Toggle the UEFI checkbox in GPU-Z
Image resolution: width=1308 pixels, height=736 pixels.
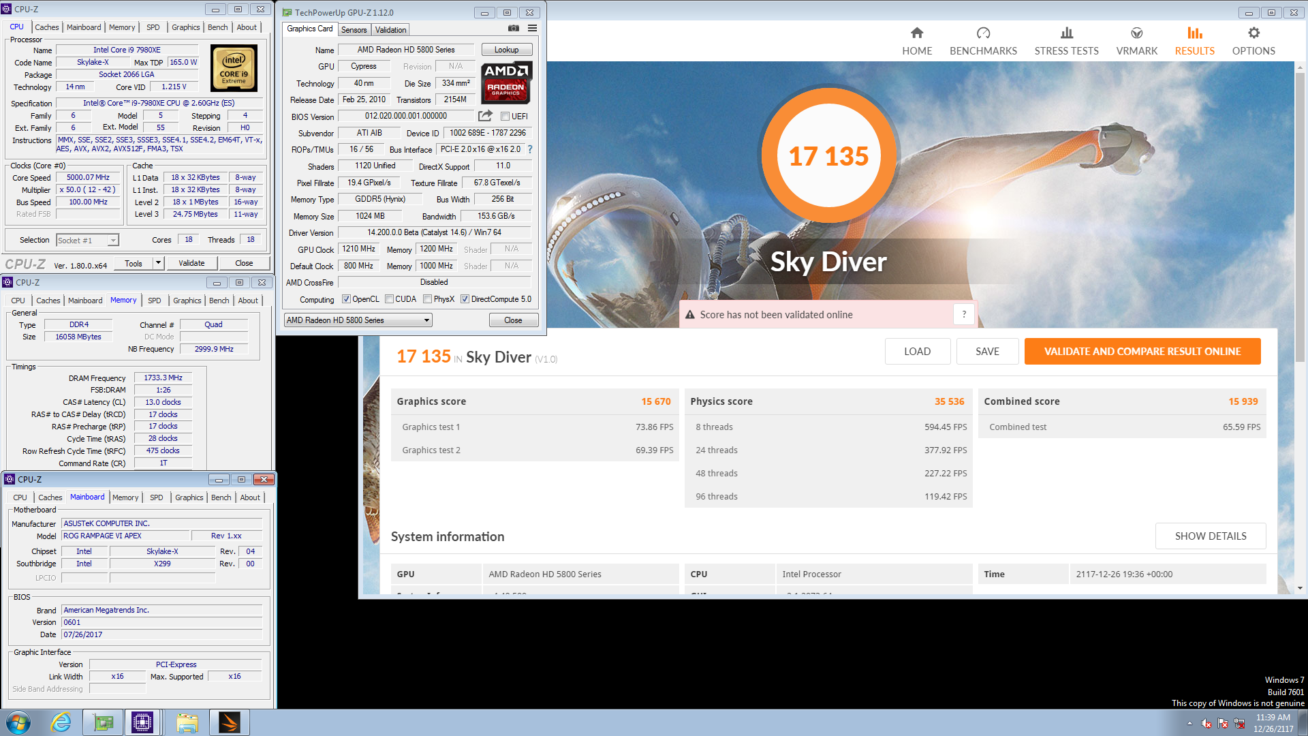click(505, 117)
